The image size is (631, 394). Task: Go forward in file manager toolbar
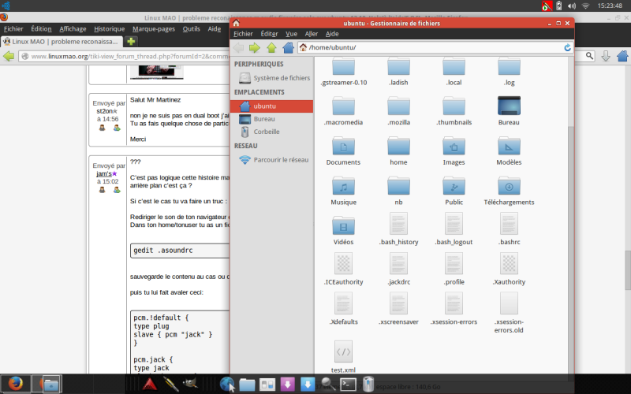pyautogui.click(x=254, y=48)
